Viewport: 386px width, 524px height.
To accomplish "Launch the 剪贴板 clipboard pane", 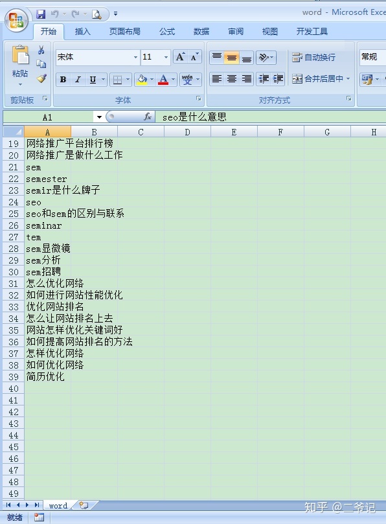I will coord(45,98).
